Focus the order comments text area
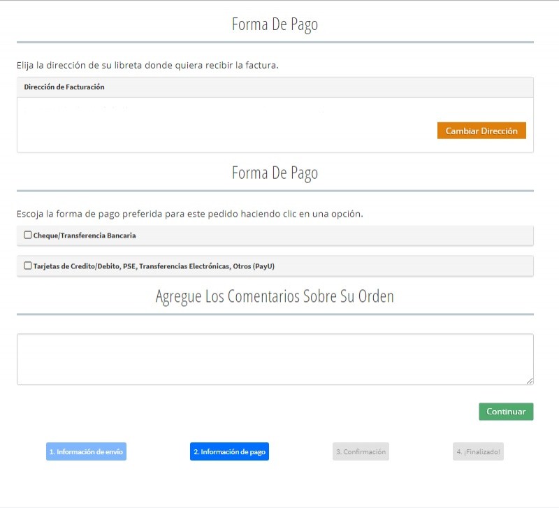 click(x=275, y=358)
